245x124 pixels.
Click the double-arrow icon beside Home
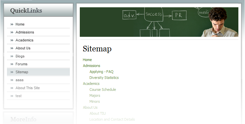click(x=12, y=24)
